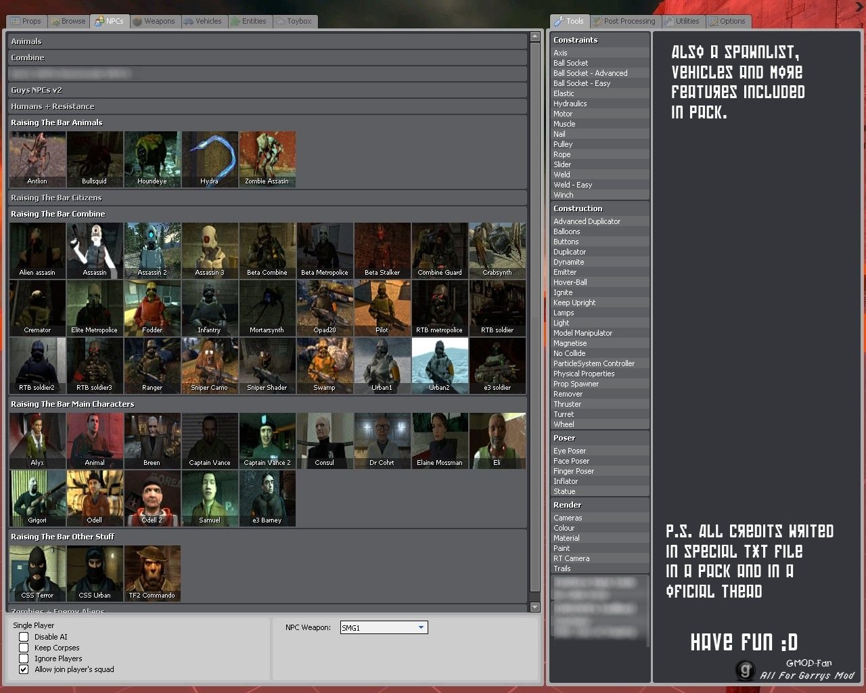Screen dimensions: 866x693
Task: Select the RT Camera tool
Action: pos(600,558)
